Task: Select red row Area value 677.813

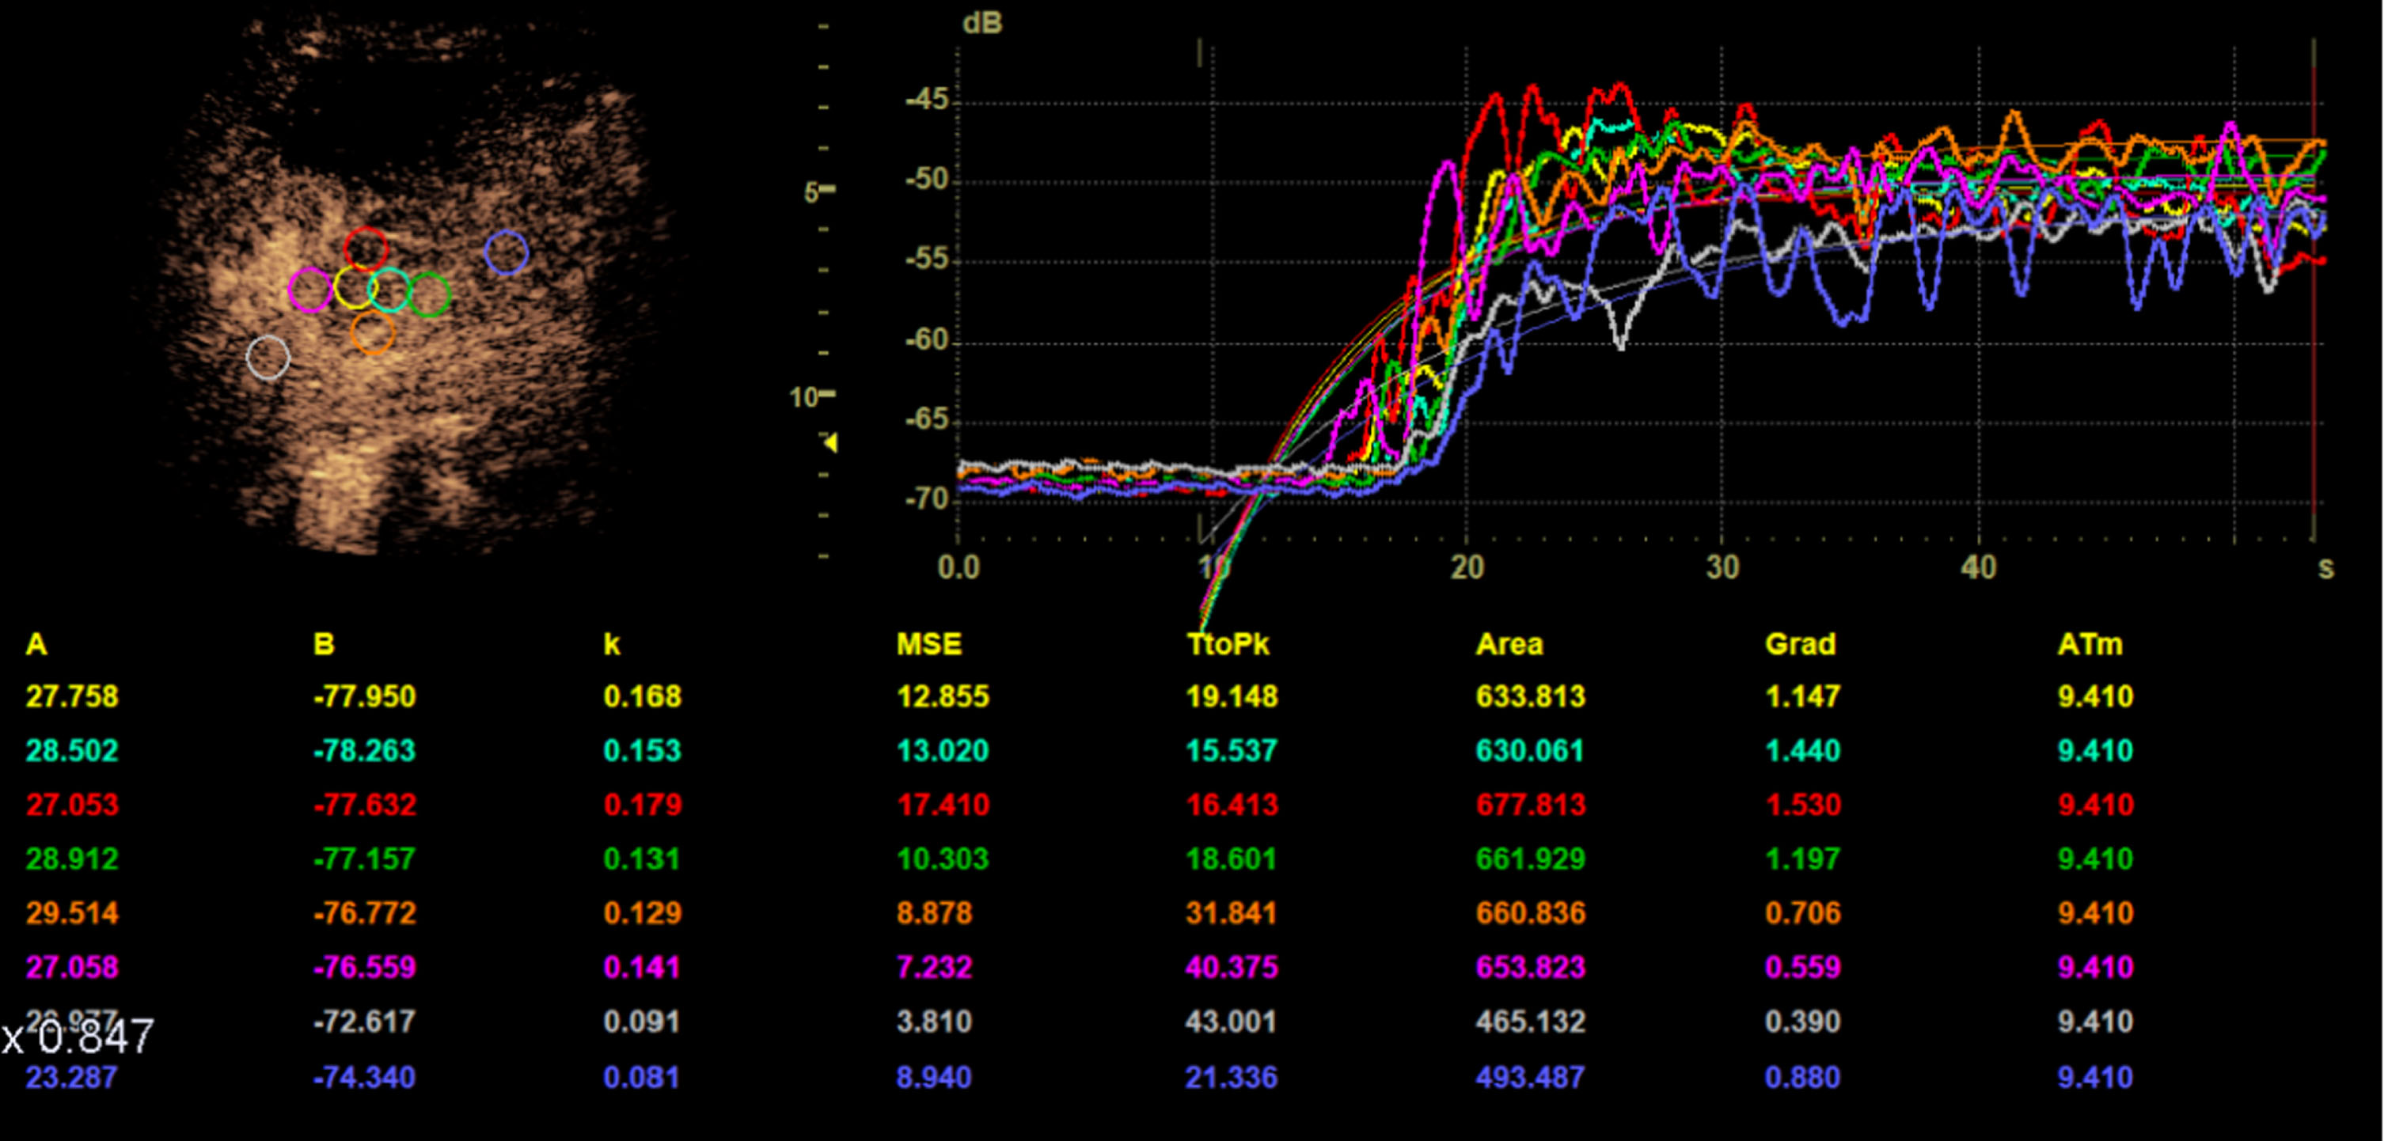Action: 1531,804
